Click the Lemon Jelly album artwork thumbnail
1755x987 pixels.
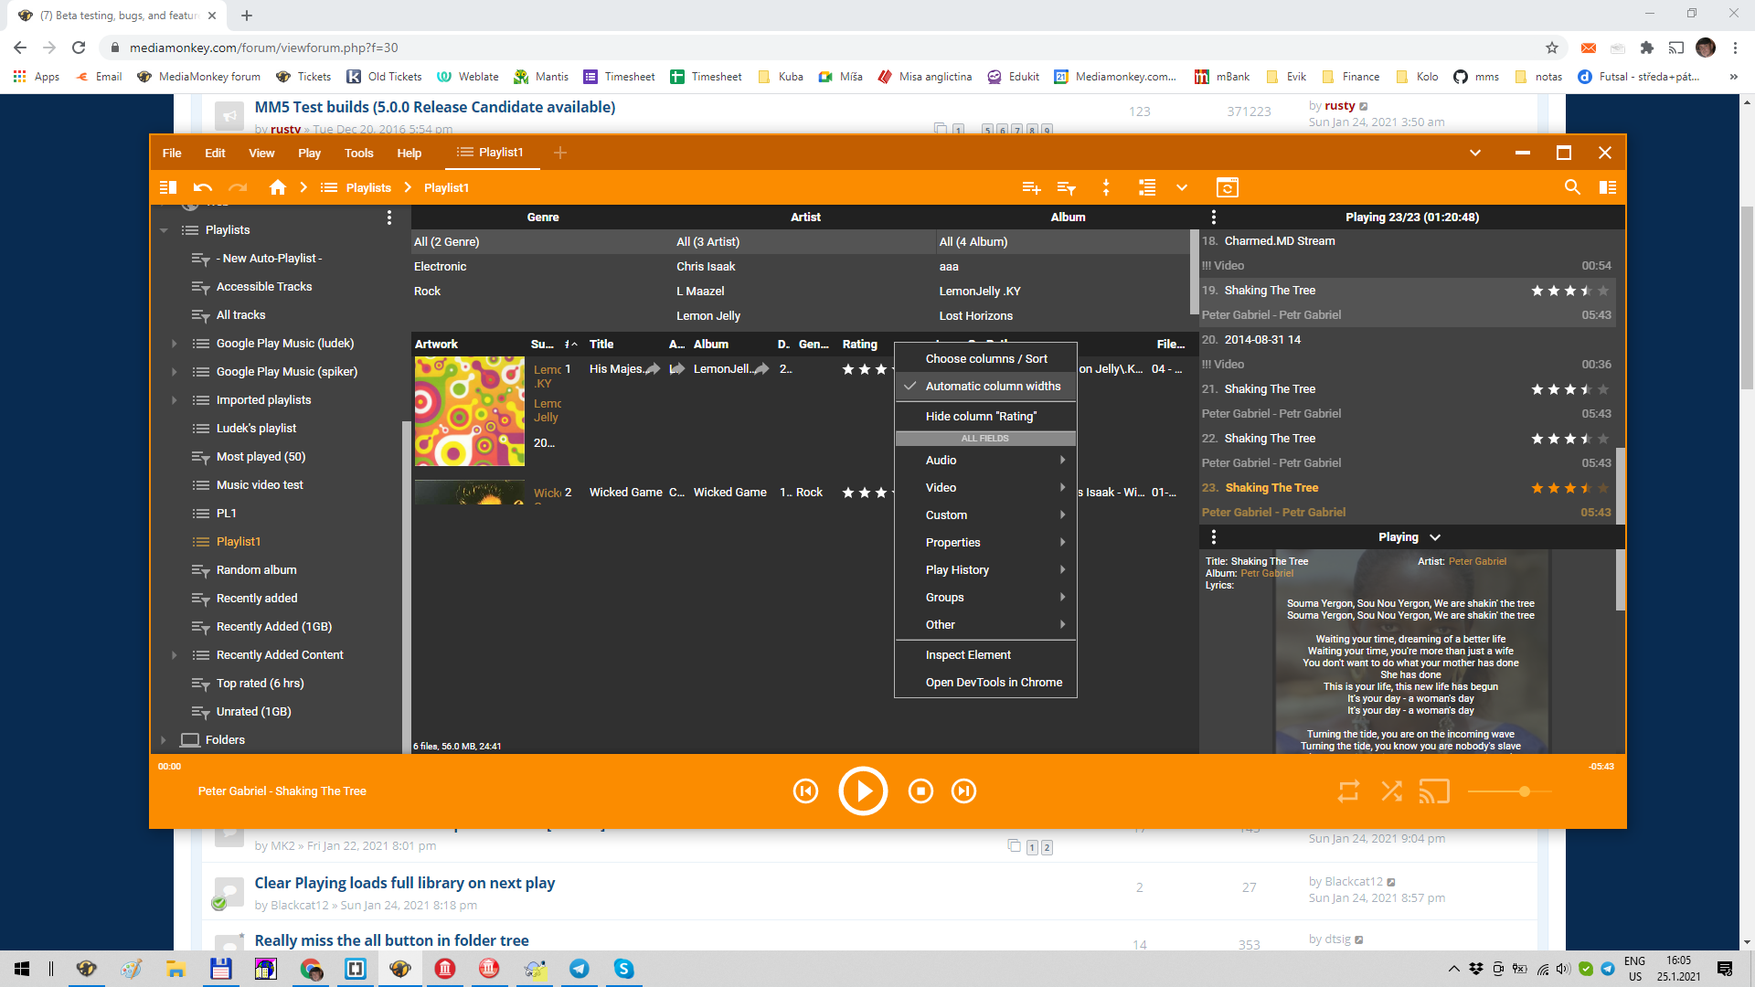[470, 411]
